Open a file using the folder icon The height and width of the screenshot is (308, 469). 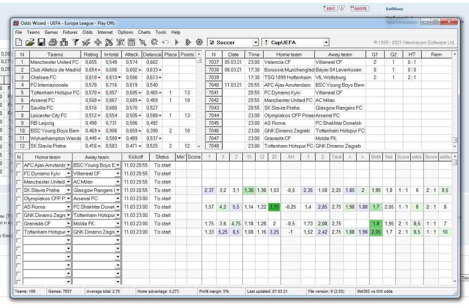point(30,42)
